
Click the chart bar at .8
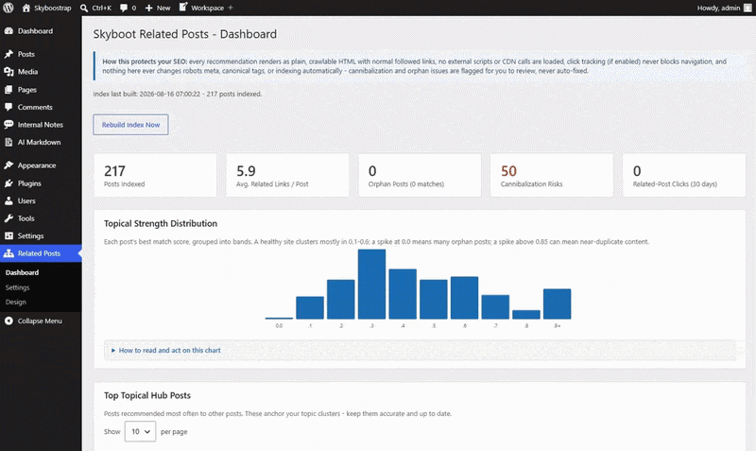526,315
